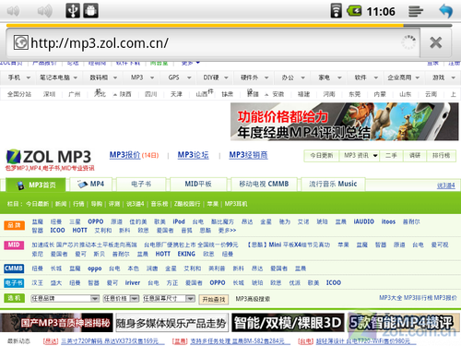
Task: Tap the volume down speaker icon
Action: pyautogui.click(x=13, y=11)
